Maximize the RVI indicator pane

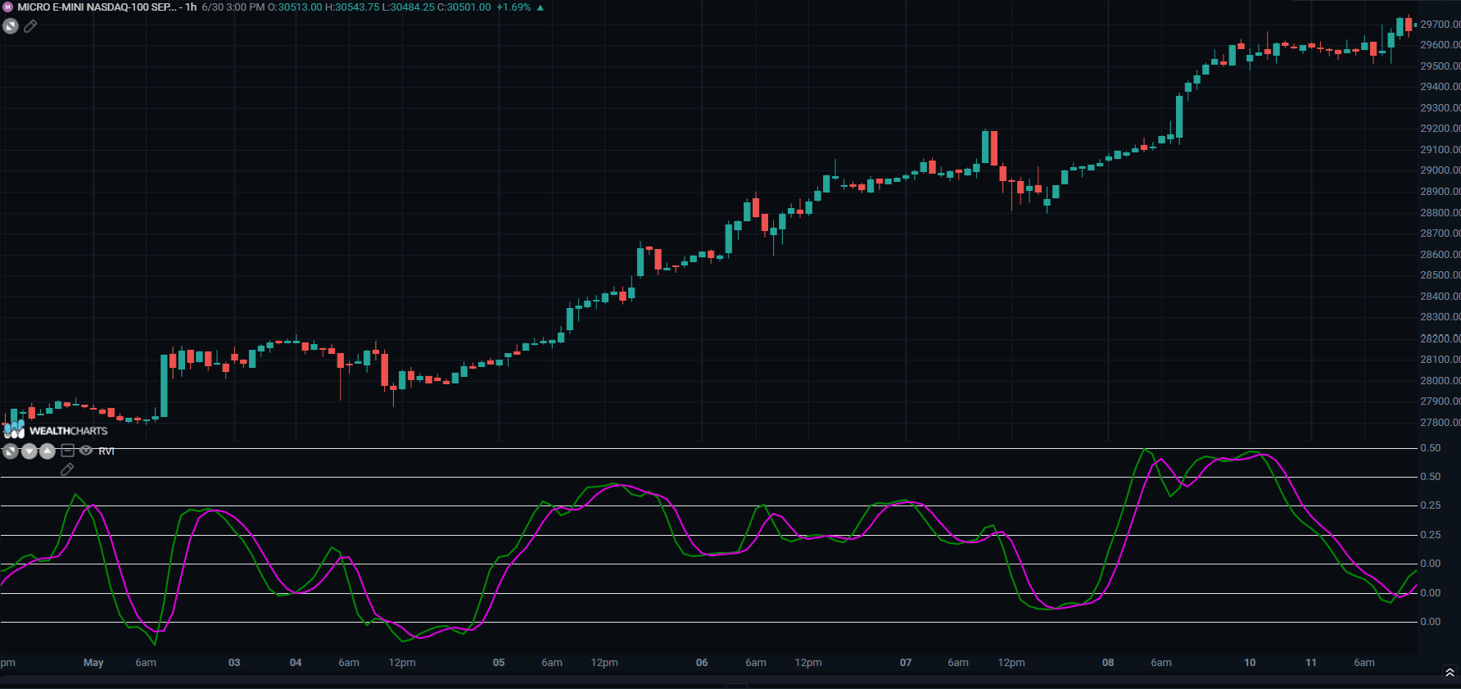click(x=11, y=451)
